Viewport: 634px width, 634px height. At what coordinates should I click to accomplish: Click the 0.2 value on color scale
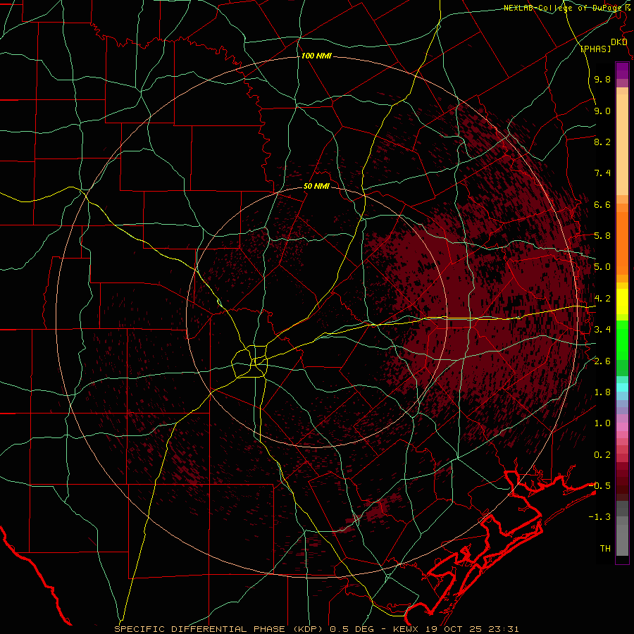(602, 455)
